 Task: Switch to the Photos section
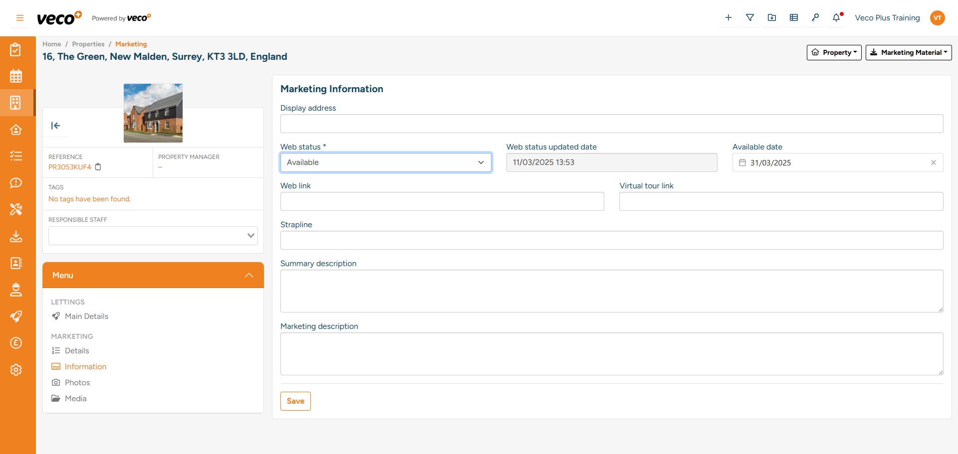(x=77, y=382)
